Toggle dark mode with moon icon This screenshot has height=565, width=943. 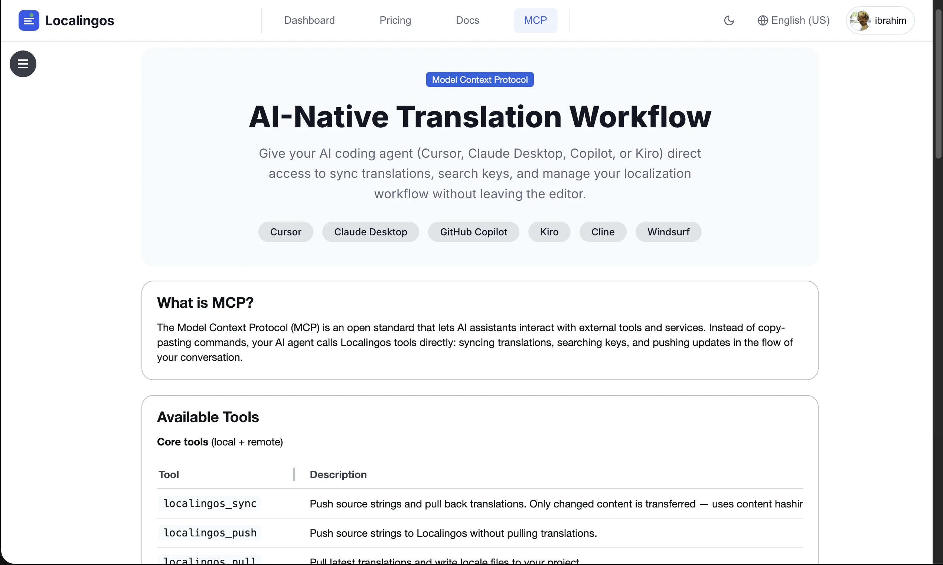point(729,20)
